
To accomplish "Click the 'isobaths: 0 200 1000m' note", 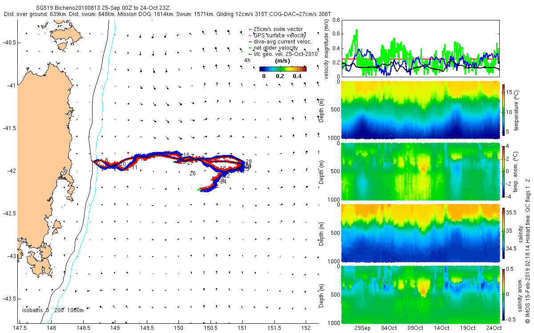I will pyautogui.click(x=53, y=310).
